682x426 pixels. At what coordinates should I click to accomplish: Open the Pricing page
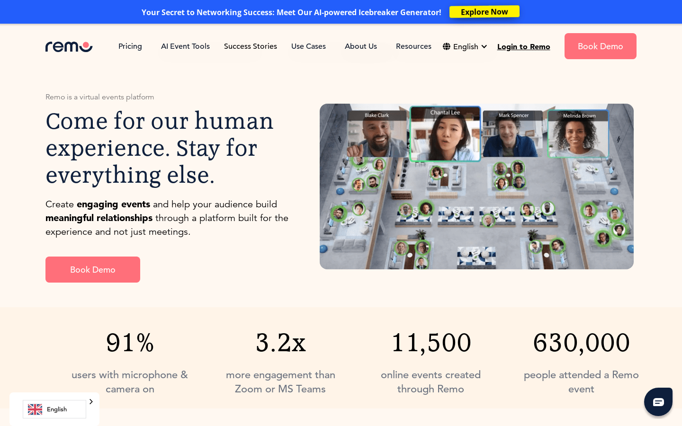130,46
